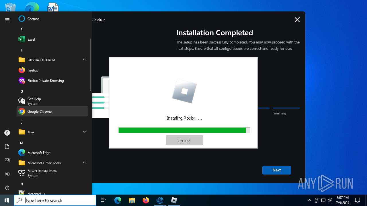This screenshot has height=206, width=367.
Task: Jump to letter J section header
Action: [x=22, y=122]
